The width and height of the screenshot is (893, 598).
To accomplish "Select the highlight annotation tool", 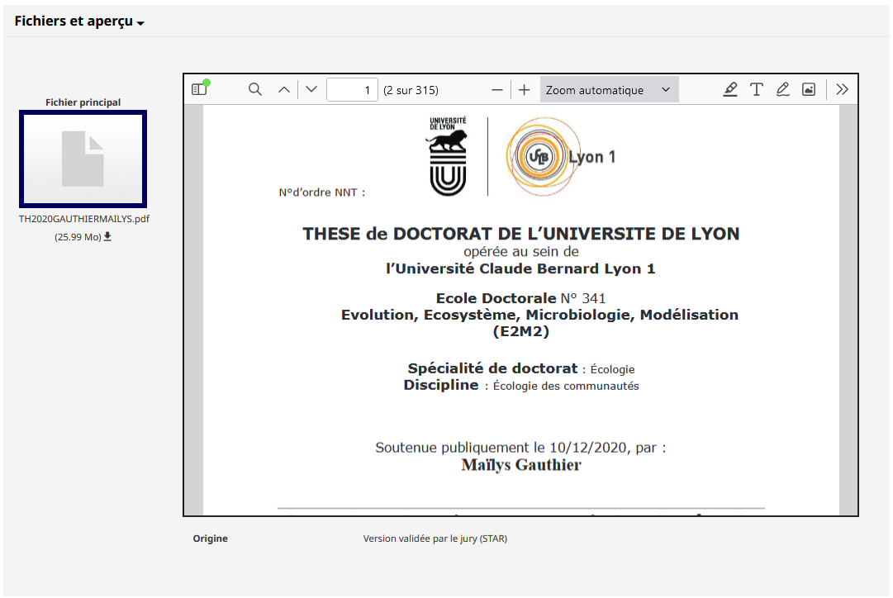I will (x=730, y=89).
